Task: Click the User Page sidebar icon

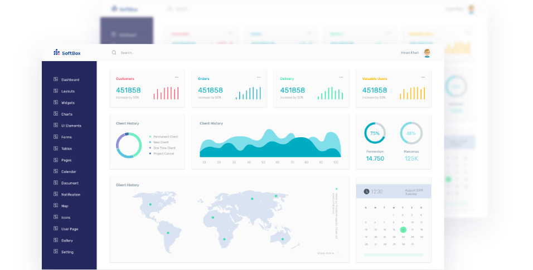Action: point(56,229)
